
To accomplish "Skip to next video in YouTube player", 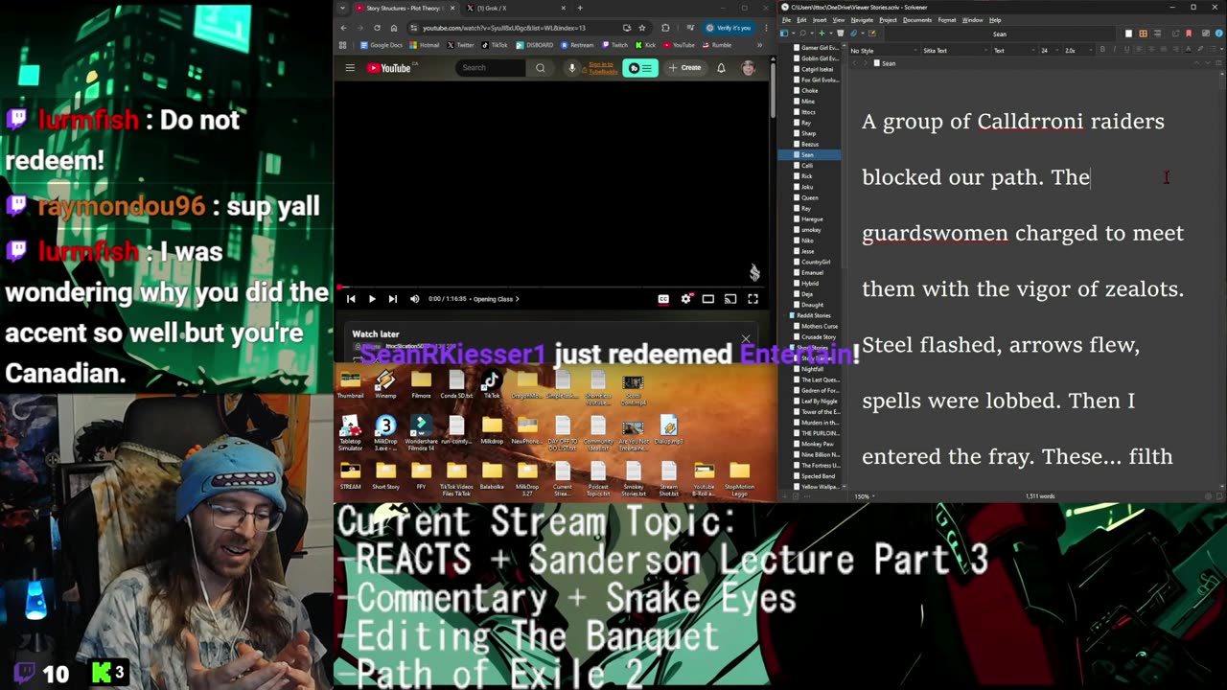I will [x=392, y=299].
